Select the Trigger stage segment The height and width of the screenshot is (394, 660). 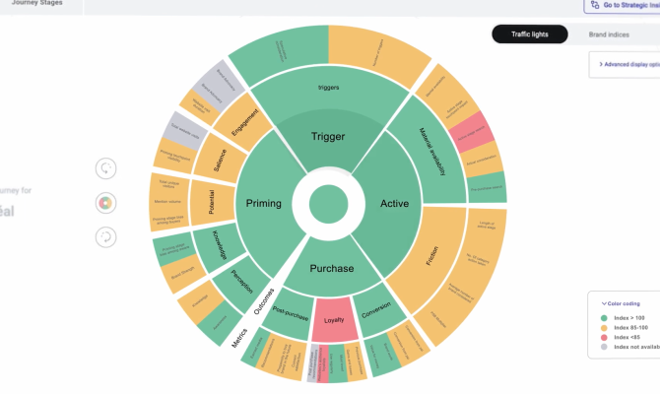click(x=328, y=136)
